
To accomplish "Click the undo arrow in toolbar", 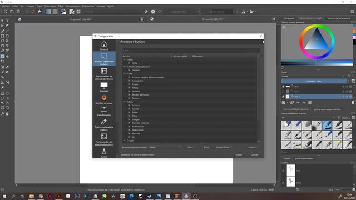I will coord(26,12).
